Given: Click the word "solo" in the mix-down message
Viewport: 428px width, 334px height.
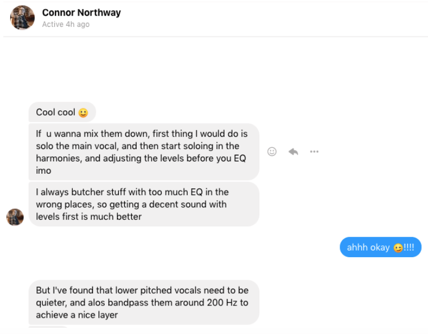Looking at the screenshot, I should (x=45, y=146).
